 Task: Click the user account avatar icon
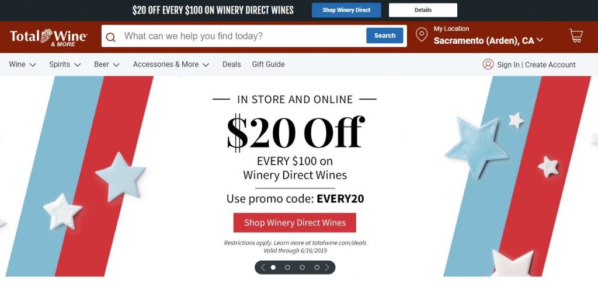pos(488,64)
